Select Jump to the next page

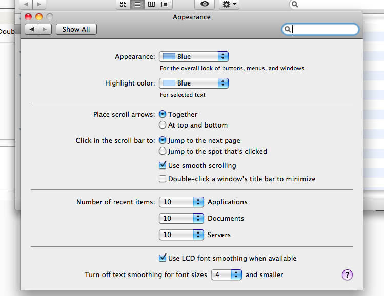coord(163,140)
